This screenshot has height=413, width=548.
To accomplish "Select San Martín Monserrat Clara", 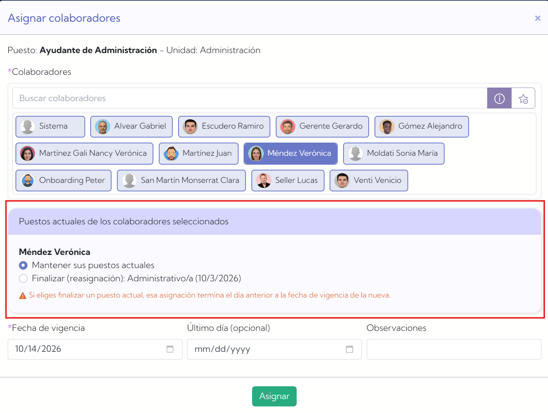I will click(182, 181).
